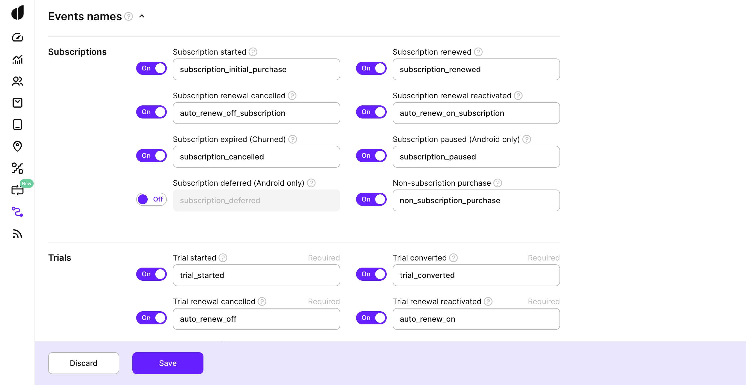Viewport: 746px width, 385px height.
Task: Click the subscription_initial_purchase input field
Action: [256, 69]
